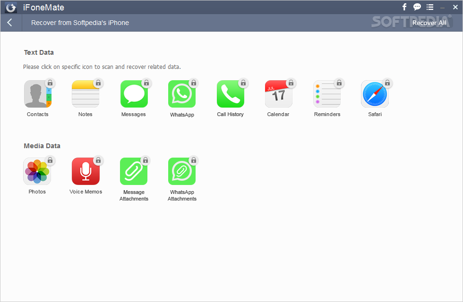Open the Calendar icon showing 17
The width and height of the screenshot is (463, 302).
click(x=278, y=94)
